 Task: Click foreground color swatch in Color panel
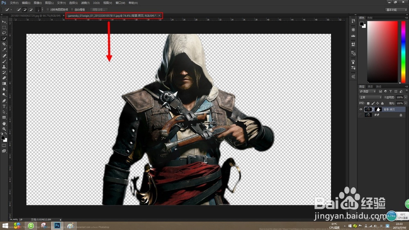[362, 24]
